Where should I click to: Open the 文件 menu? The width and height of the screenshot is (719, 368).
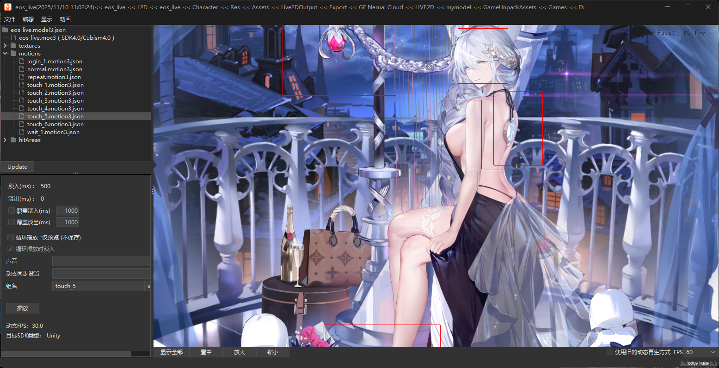[10, 19]
